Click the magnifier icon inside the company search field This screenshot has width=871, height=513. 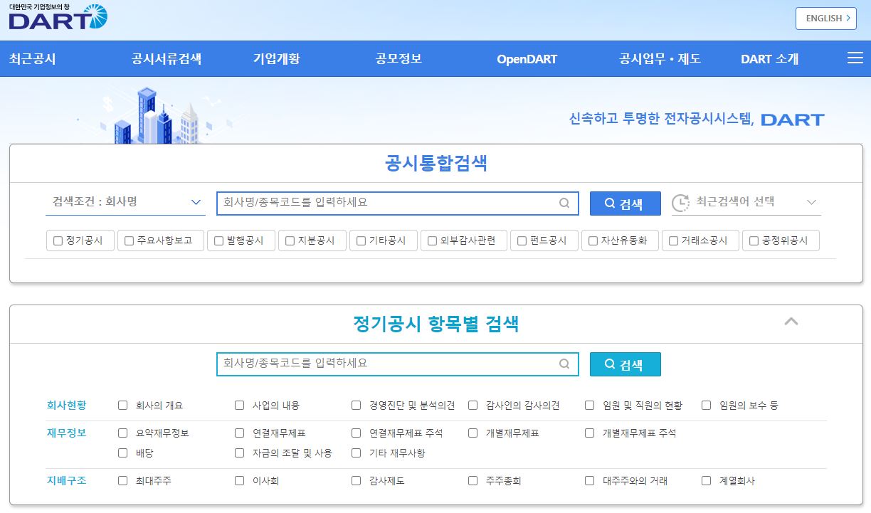[566, 203]
